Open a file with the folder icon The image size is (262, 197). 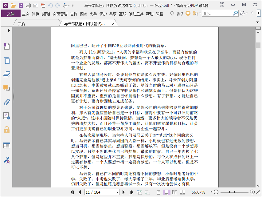14,6
